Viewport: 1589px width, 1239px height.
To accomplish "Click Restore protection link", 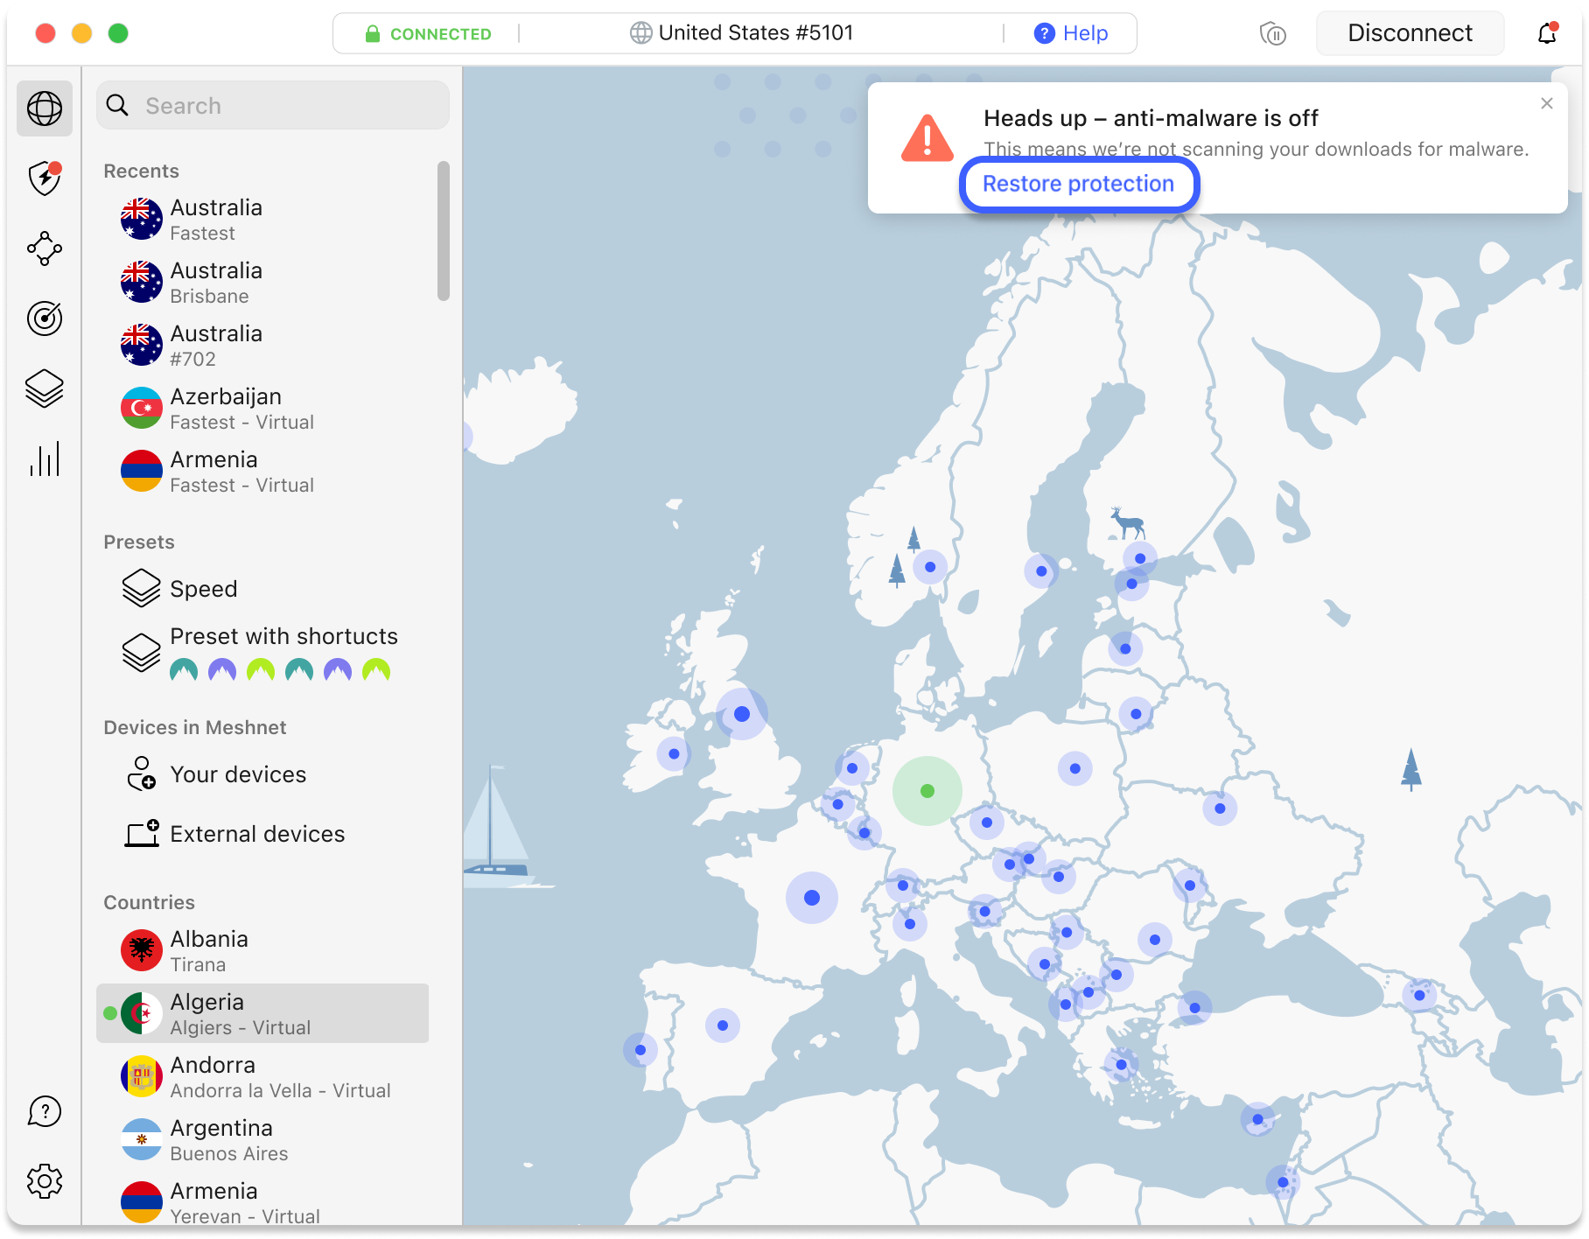I will pos(1078,184).
